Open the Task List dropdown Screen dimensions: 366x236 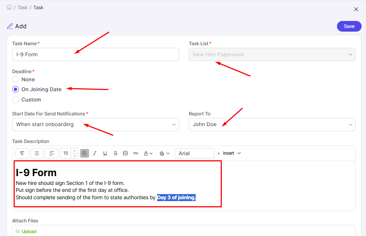point(272,54)
